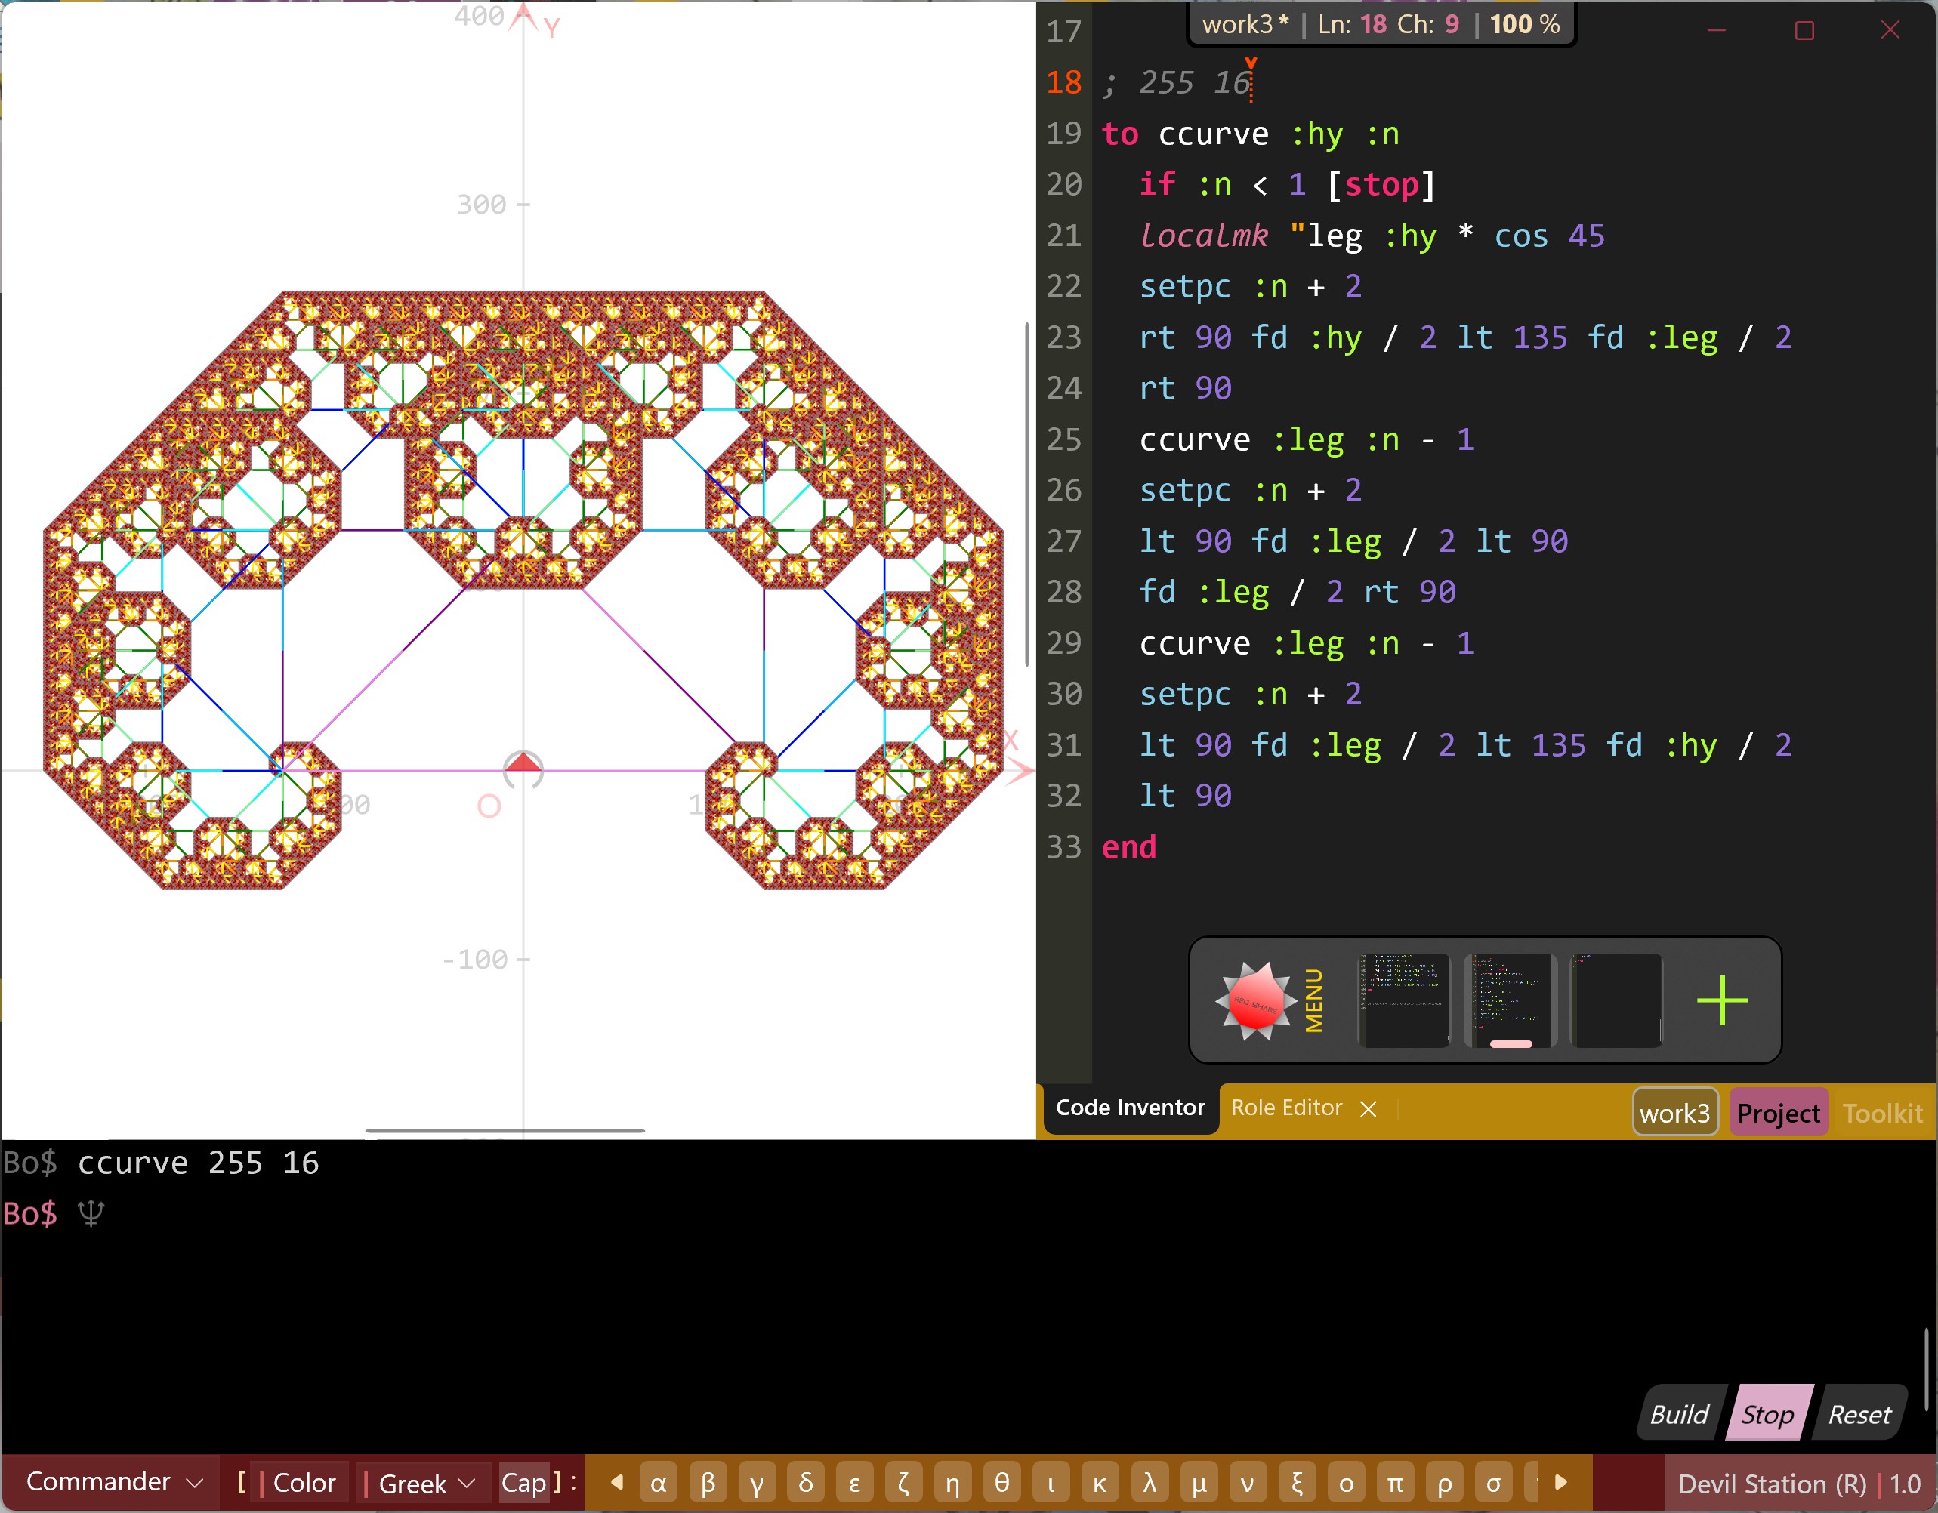1938x1513 pixels.
Task: Insert the lambda Greek letter key
Action: pos(1150,1483)
